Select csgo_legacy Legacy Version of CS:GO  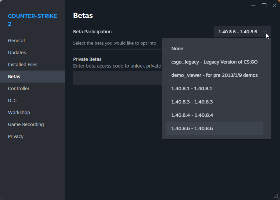[214, 62]
